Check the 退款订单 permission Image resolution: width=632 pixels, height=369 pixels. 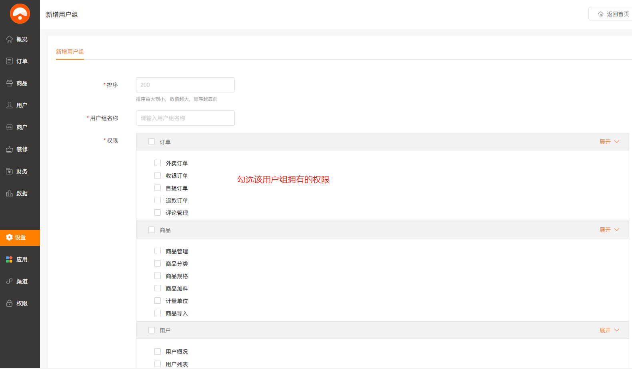click(158, 200)
